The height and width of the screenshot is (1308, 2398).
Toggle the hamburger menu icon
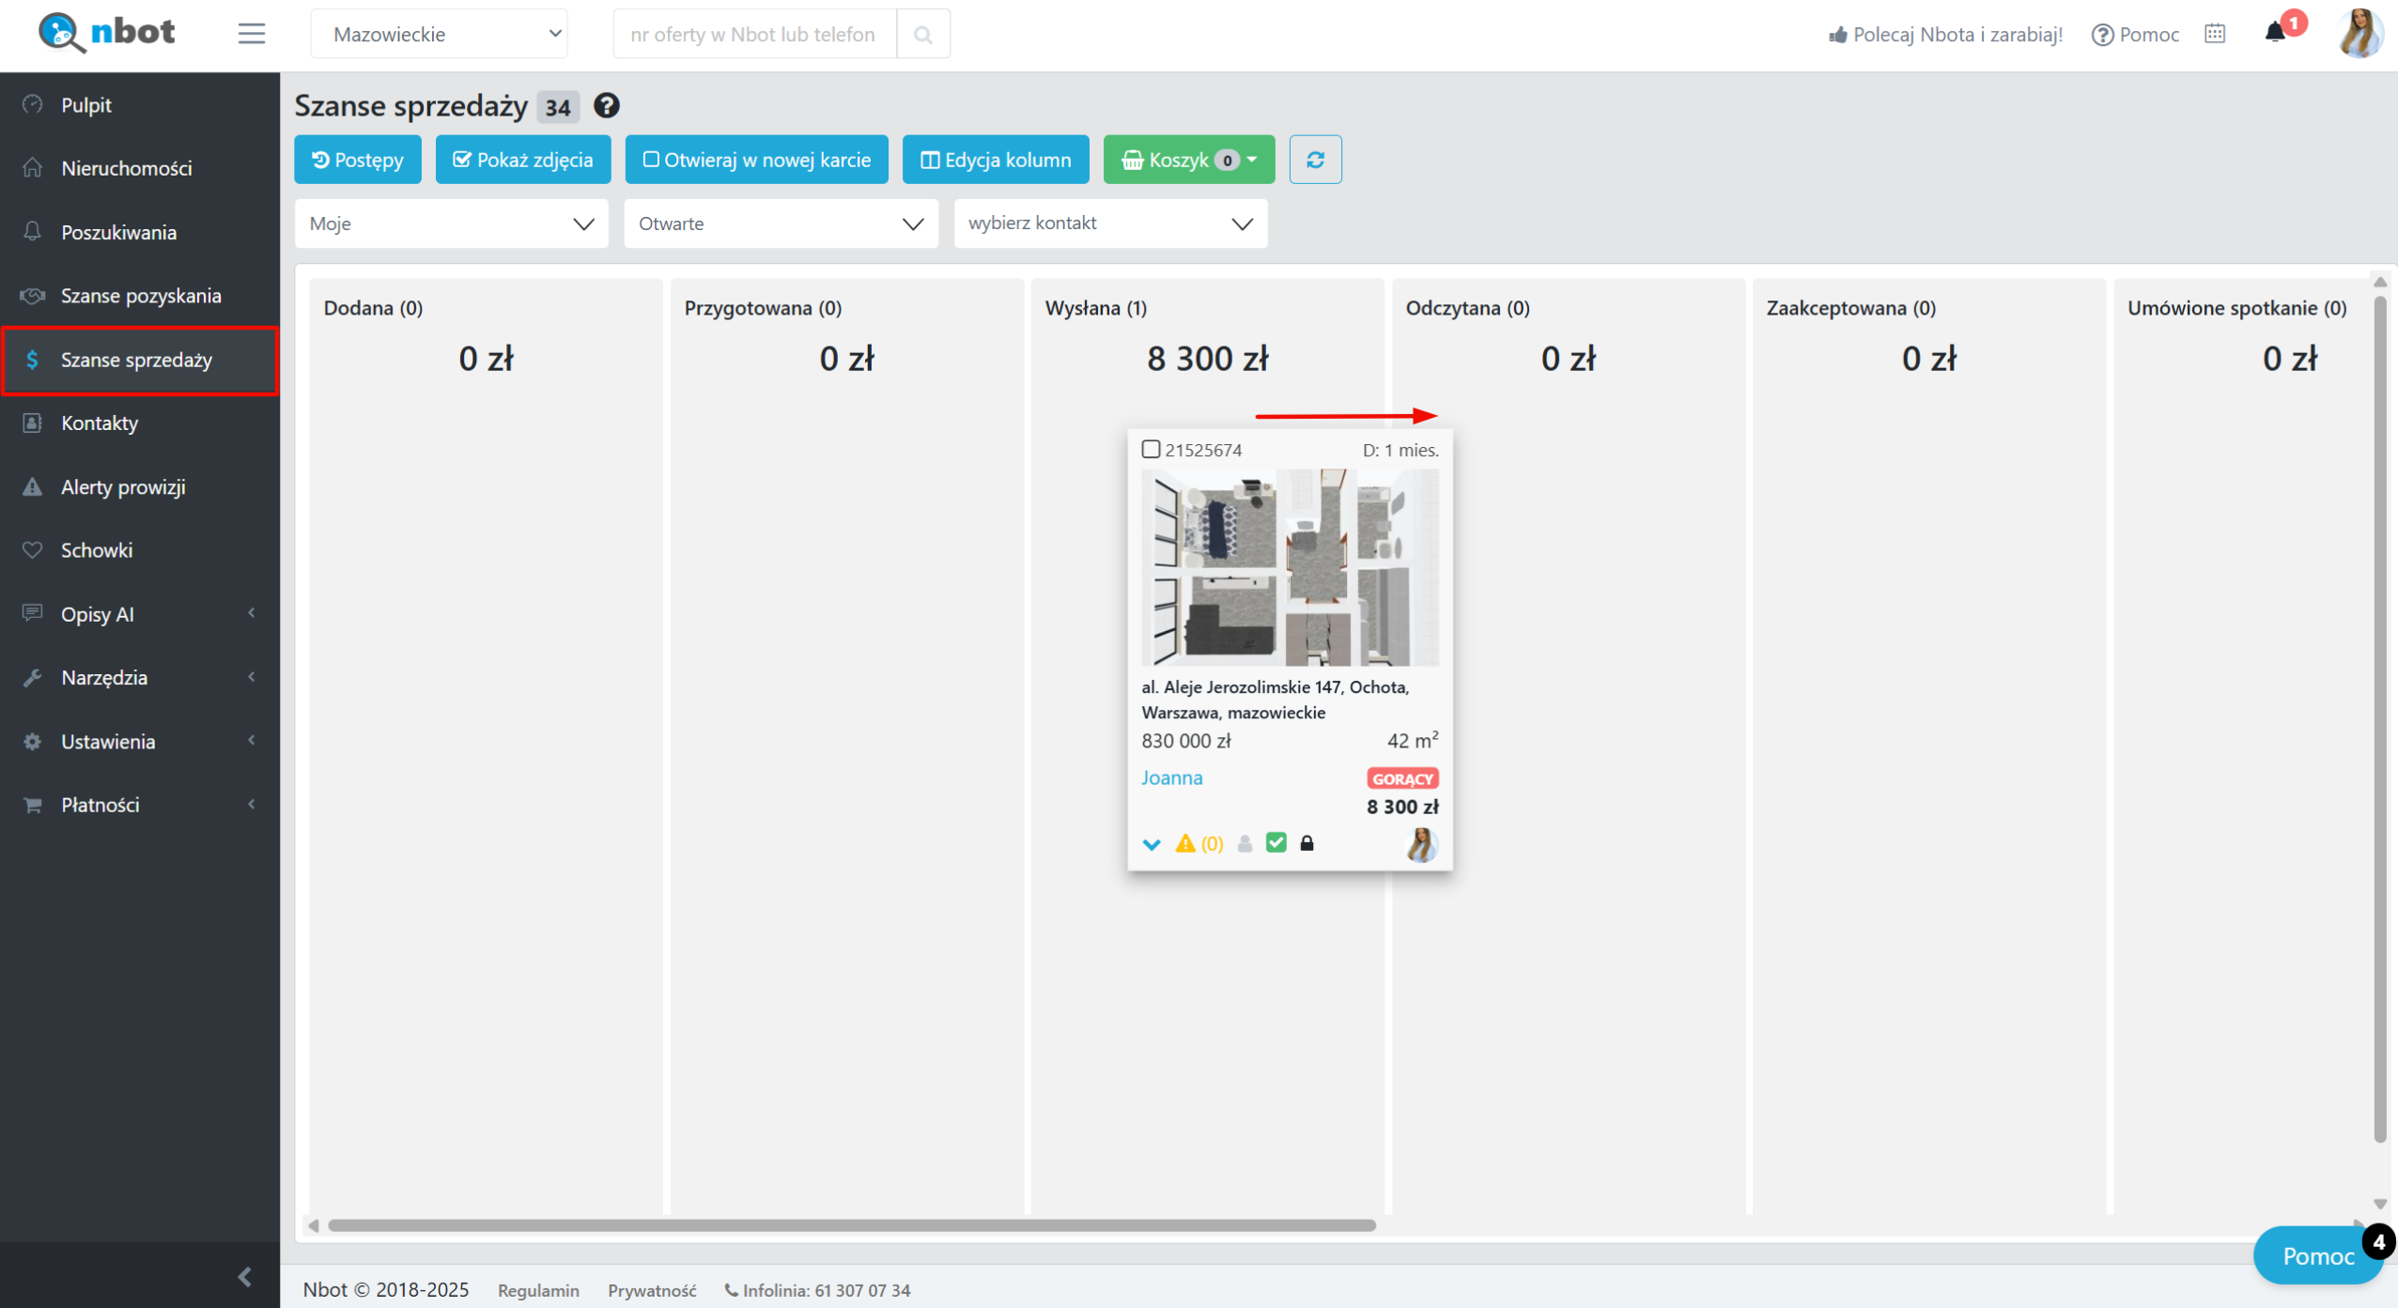point(251,34)
